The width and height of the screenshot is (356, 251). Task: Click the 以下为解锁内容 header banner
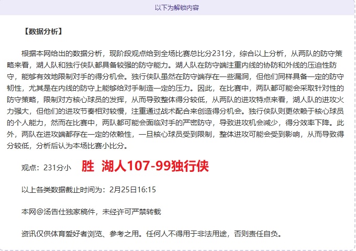coord(177,7)
